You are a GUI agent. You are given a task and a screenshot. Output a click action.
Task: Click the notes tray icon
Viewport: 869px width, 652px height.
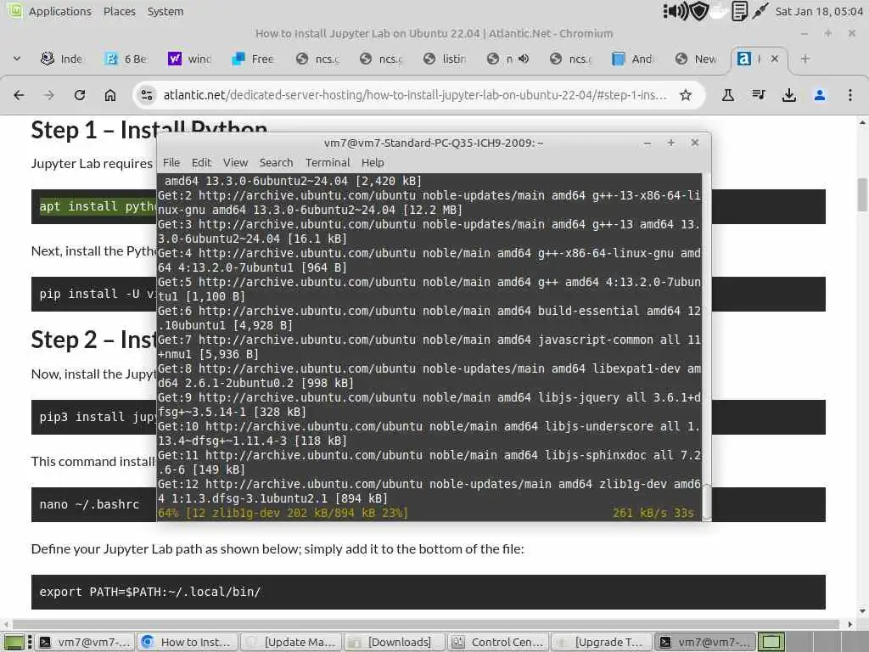[x=739, y=11]
